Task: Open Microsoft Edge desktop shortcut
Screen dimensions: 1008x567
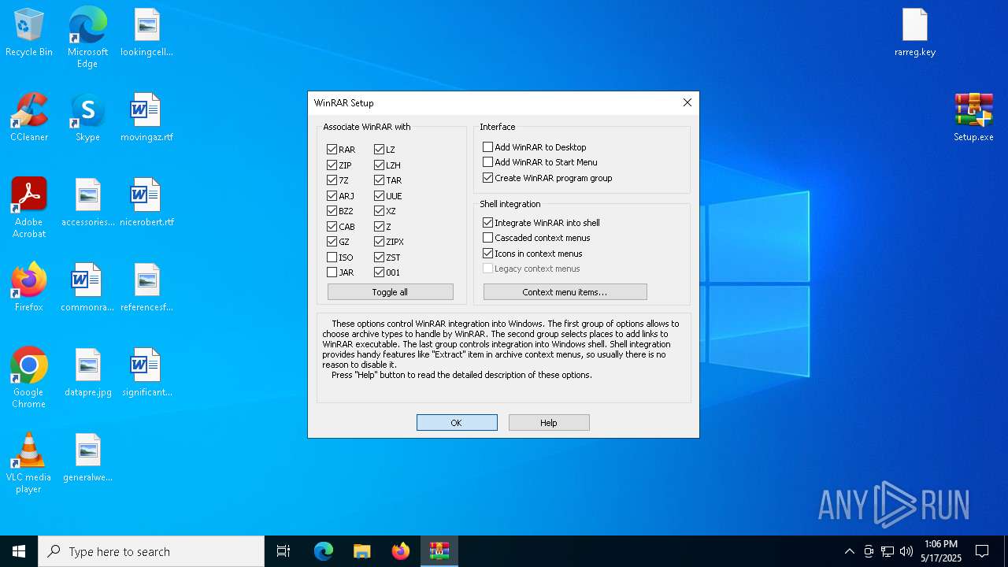Action: pos(87,38)
